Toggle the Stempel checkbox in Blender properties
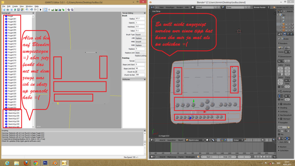The image size is (295, 166). (281, 119)
